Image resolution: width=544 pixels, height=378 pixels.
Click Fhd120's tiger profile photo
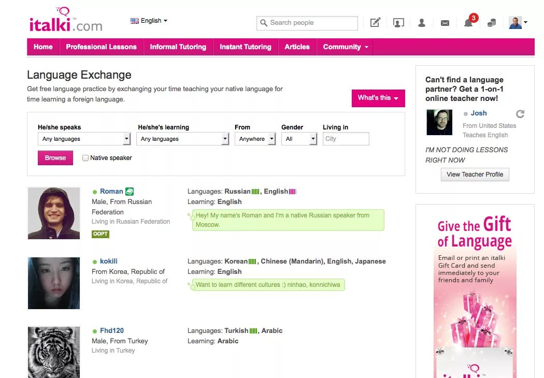(54, 352)
